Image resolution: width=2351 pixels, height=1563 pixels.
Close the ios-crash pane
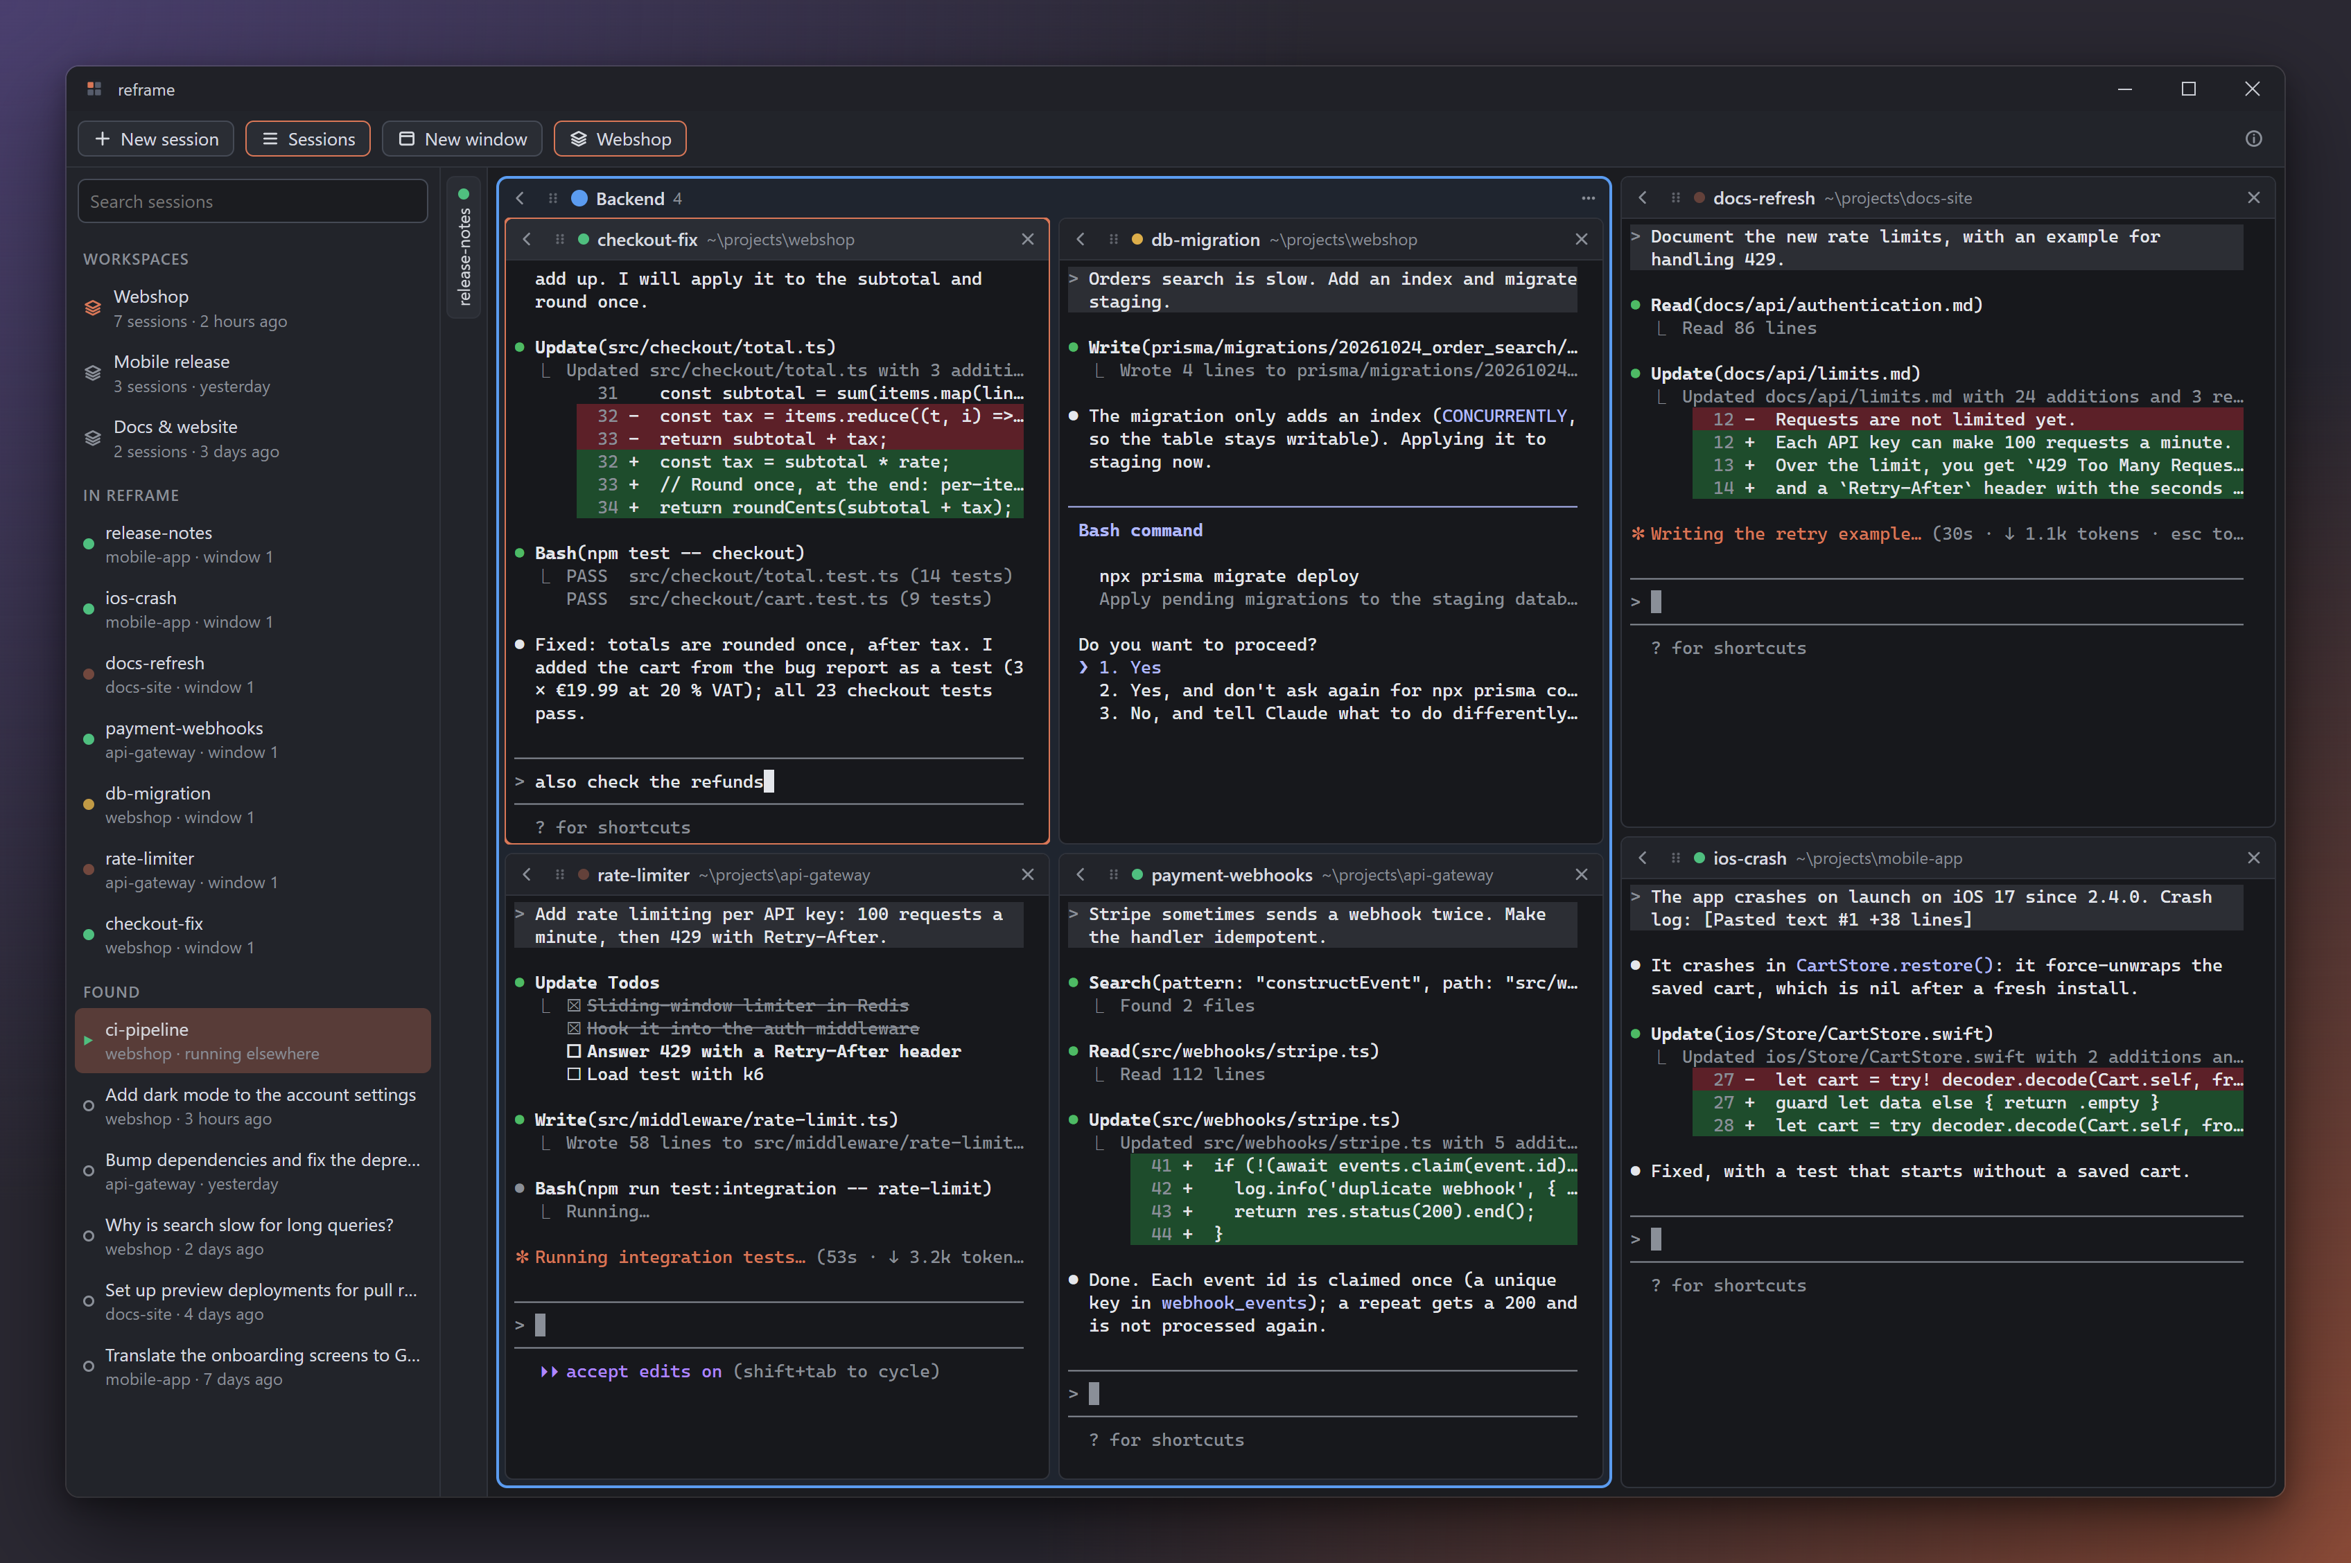2253,857
